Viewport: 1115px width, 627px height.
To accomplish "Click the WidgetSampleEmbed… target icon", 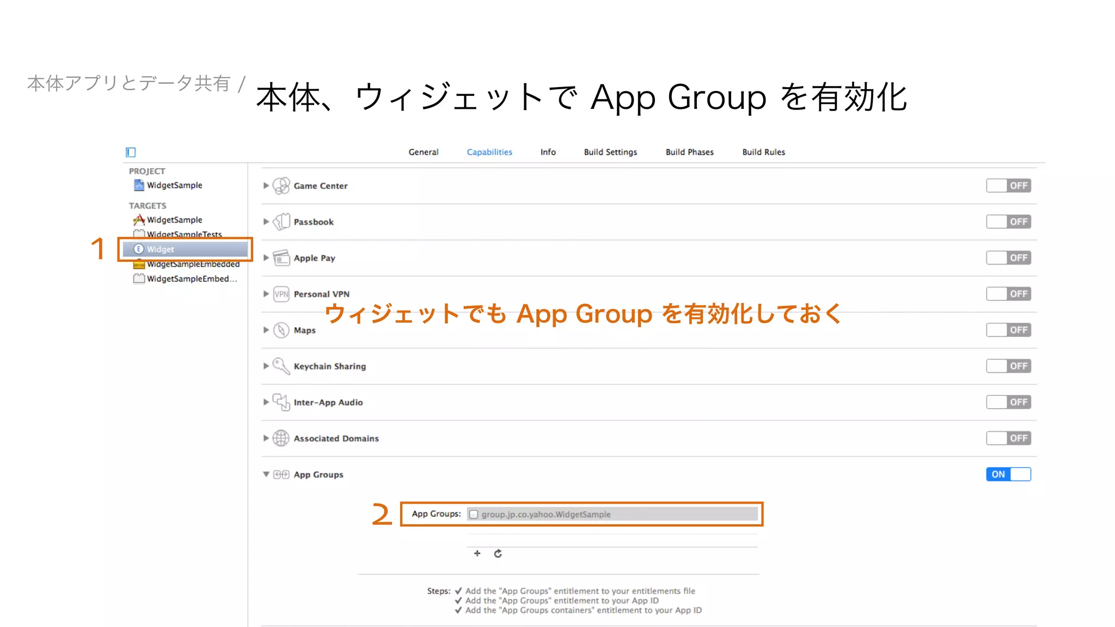I will [x=139, y=279].
